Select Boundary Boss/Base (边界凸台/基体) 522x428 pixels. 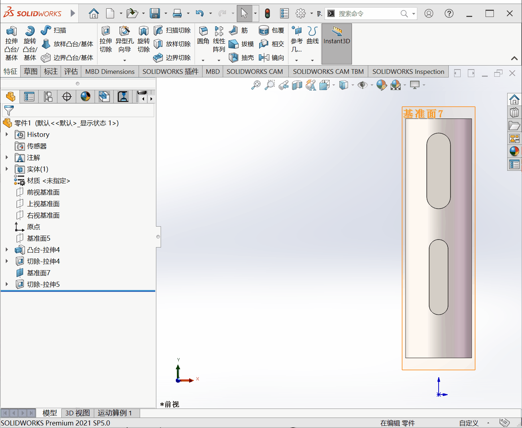click(67, 58)
